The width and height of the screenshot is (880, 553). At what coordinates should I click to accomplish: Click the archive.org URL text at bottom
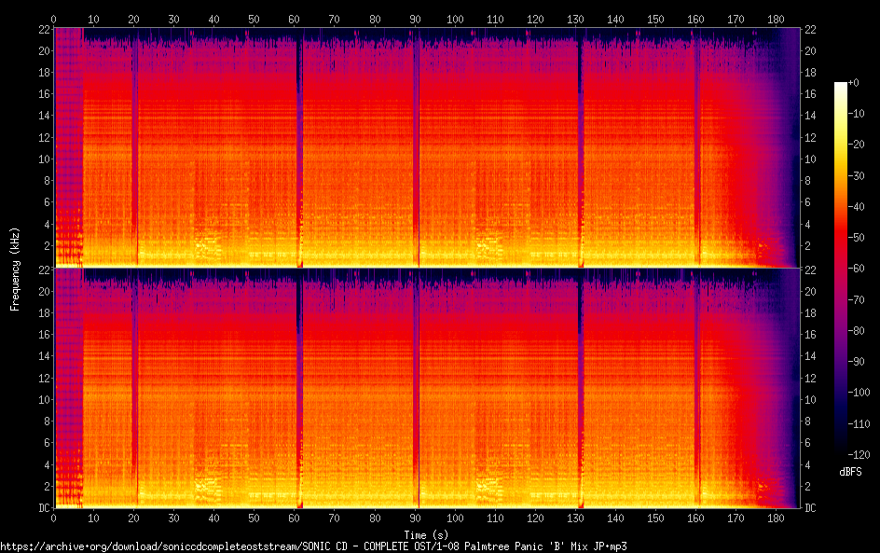(312, 546)
